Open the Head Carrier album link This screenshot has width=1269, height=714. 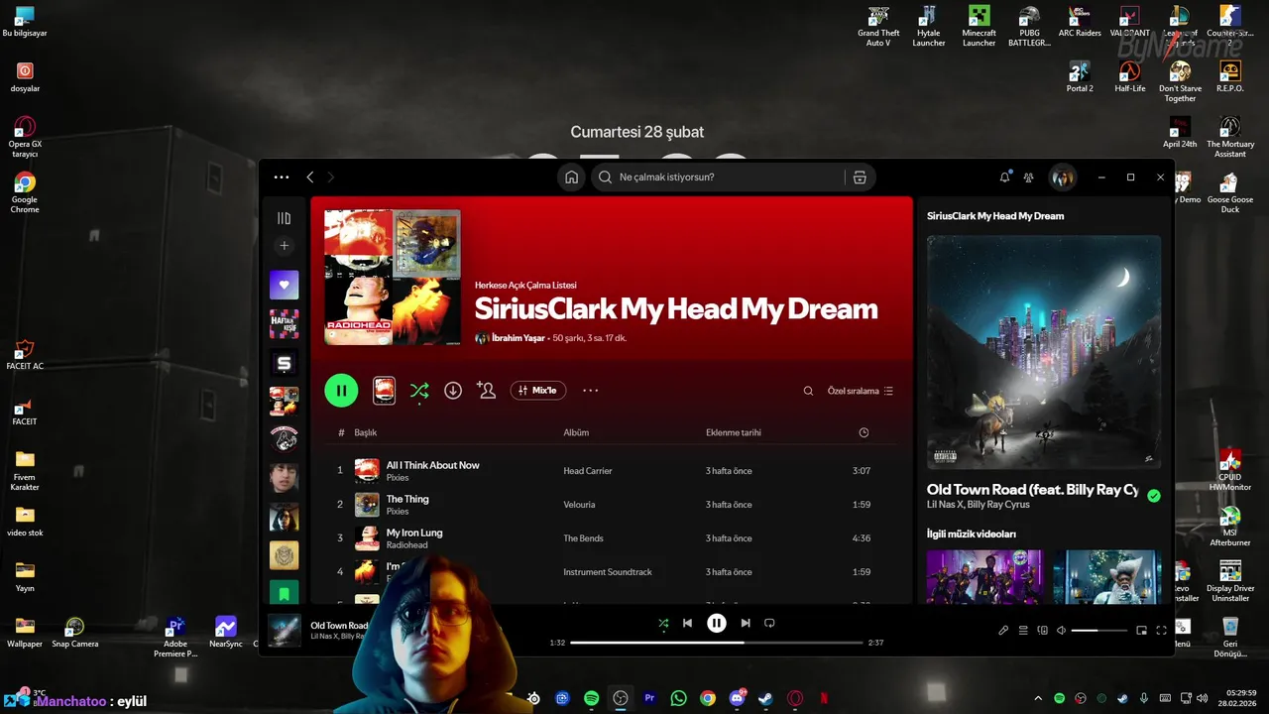pos(588,471)
